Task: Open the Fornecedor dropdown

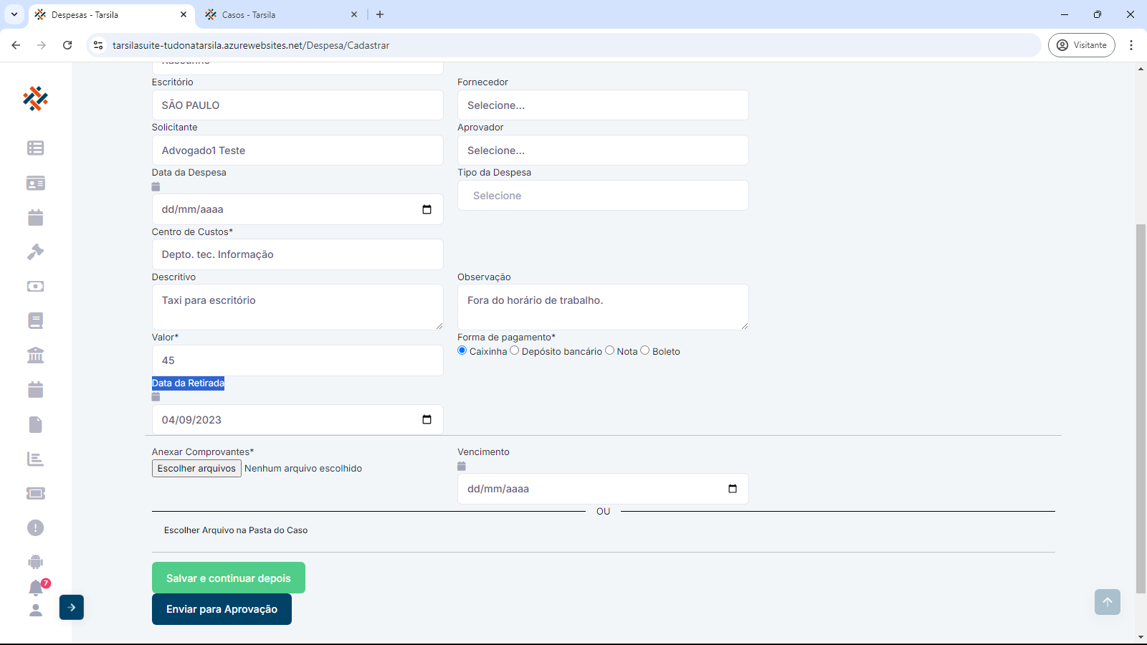Action: tap(603, 105)
